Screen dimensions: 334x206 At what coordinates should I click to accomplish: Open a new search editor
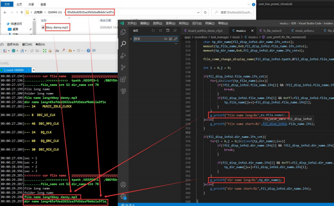tap(168, 31)
